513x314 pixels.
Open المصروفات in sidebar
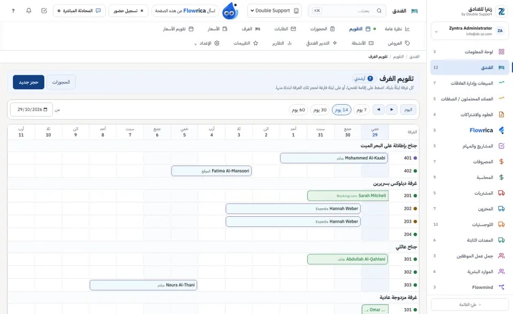[470, 162]
